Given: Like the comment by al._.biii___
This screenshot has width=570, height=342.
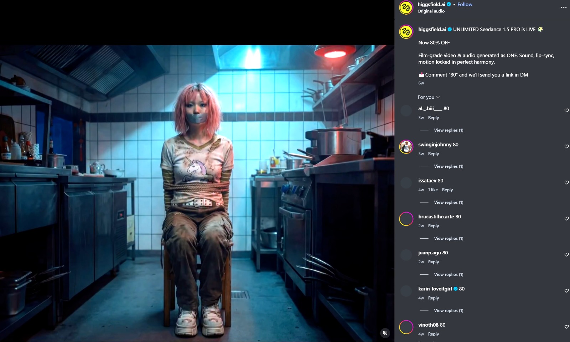Looking at the screenshot, I should (566, 110).
